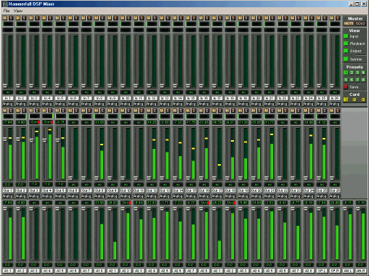Toggle the Playback view checkbox
The image size is (369, 276).
[x=346, y=44]
